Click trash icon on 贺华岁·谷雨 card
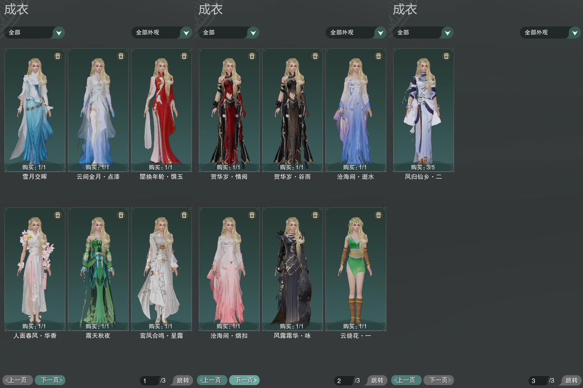583x388 pixels. [x=315, y=56]
